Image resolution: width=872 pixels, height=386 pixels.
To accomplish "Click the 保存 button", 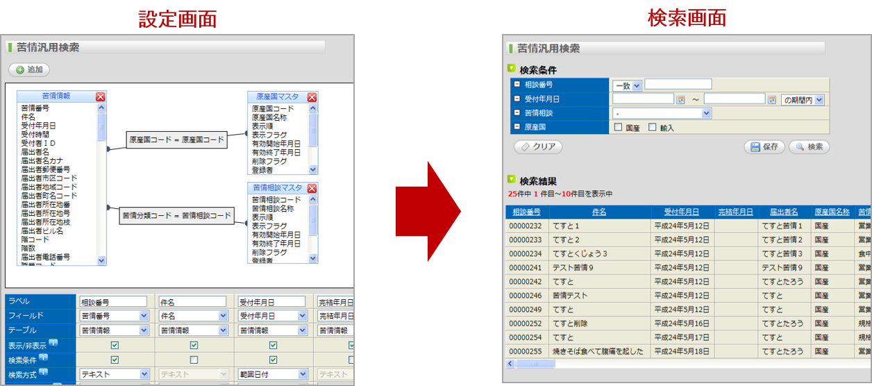I will tap(764, 147).
